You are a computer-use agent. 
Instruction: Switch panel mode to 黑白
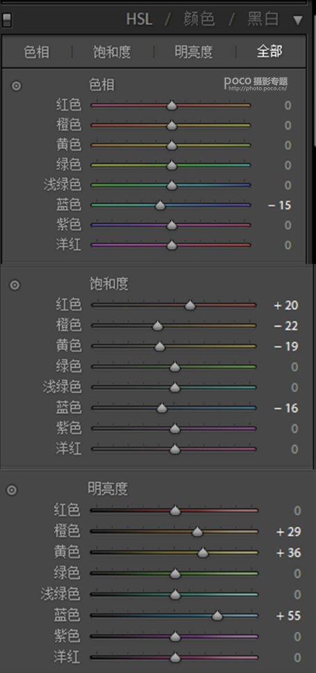pyautogui.click(x=263, y=19)
